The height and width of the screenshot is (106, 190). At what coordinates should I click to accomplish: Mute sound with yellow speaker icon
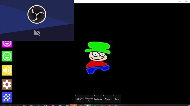7,70
